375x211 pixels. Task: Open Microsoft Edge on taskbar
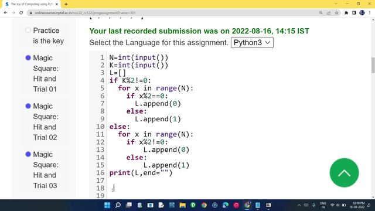coord(226,205)
